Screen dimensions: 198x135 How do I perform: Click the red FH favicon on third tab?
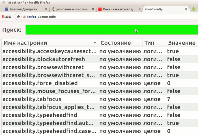pos(100,9)
